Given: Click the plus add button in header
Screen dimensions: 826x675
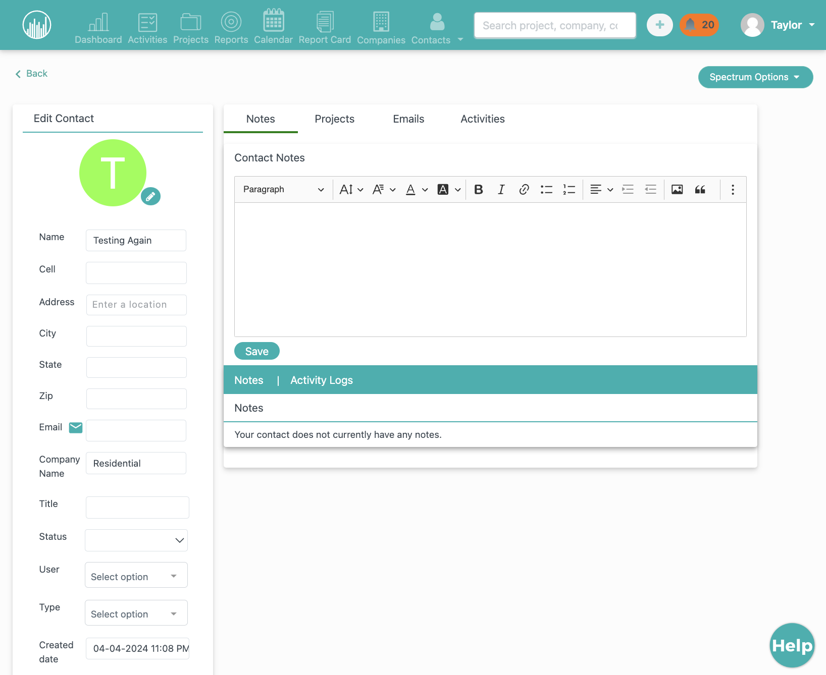Looking at the screenshot, I should (659, 25).
